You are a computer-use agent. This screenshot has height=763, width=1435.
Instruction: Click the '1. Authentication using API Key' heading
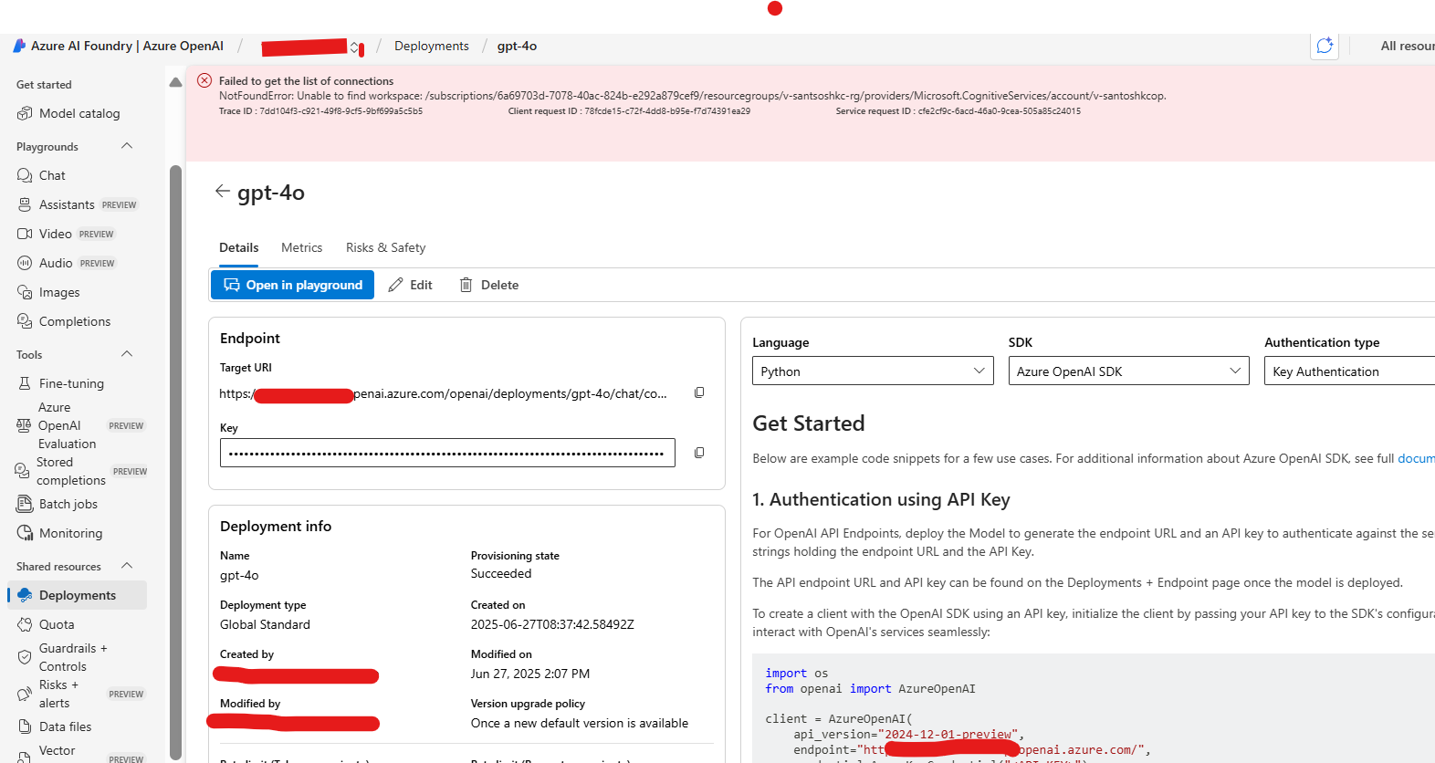(x=881, y=499)
